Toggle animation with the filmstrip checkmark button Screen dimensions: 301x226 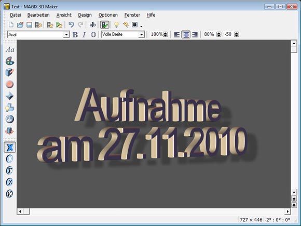click(104, 24)
